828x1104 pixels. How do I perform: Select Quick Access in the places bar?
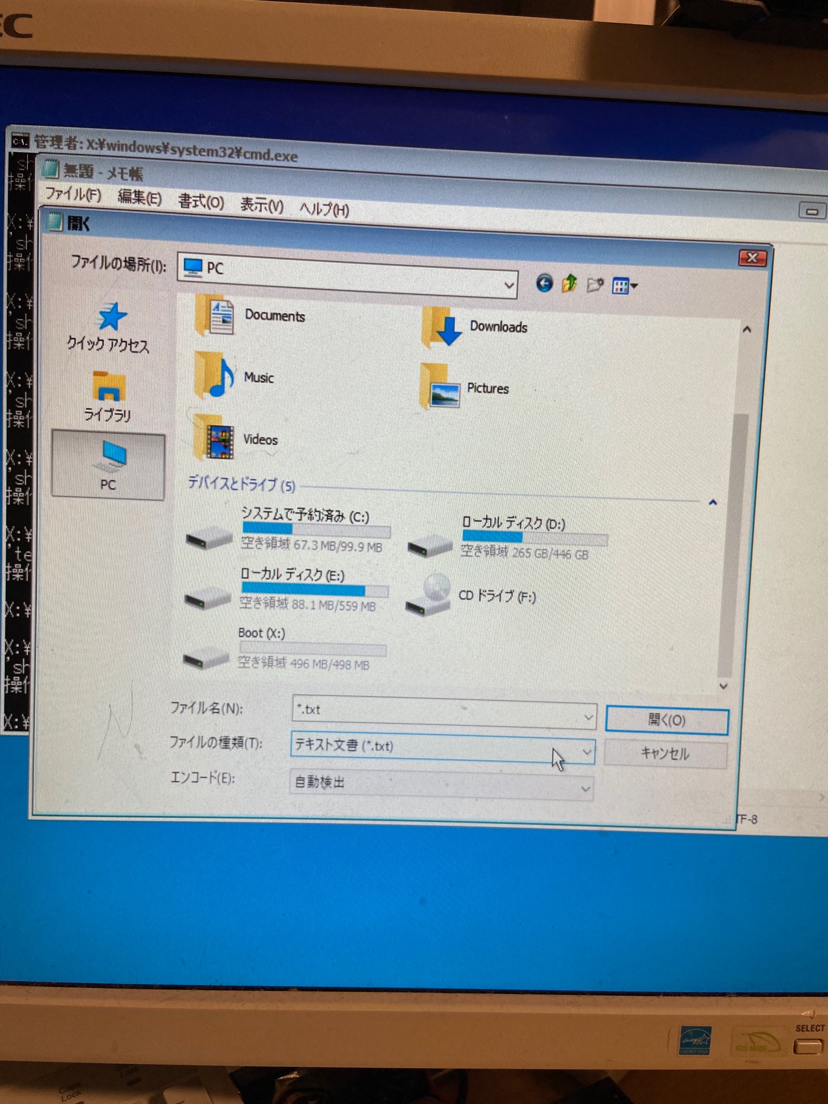(x=109, y=328)
